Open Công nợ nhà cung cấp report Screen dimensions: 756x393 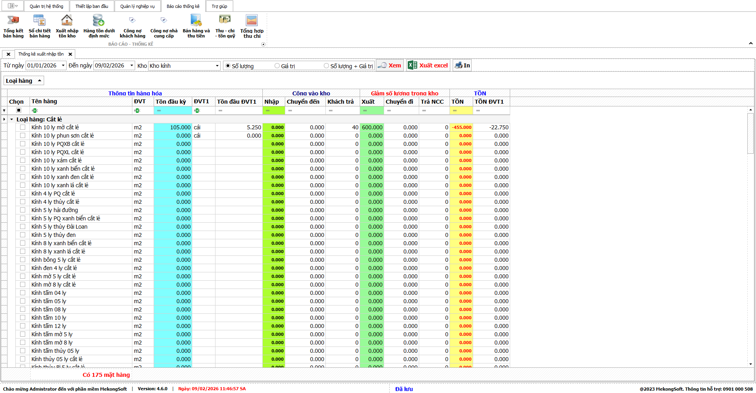tap(164, 20)
